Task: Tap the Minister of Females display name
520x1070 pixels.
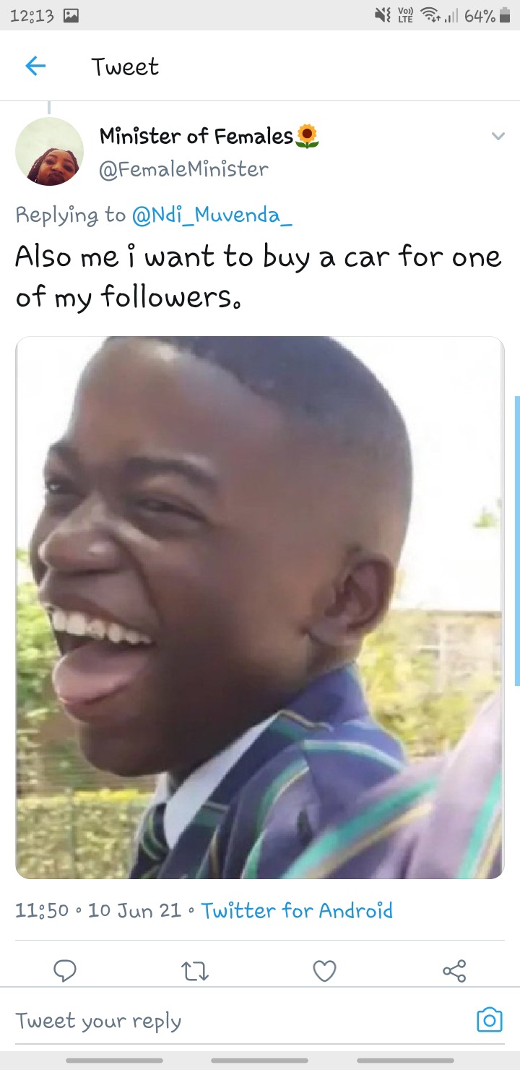Action: coord(196,135)
